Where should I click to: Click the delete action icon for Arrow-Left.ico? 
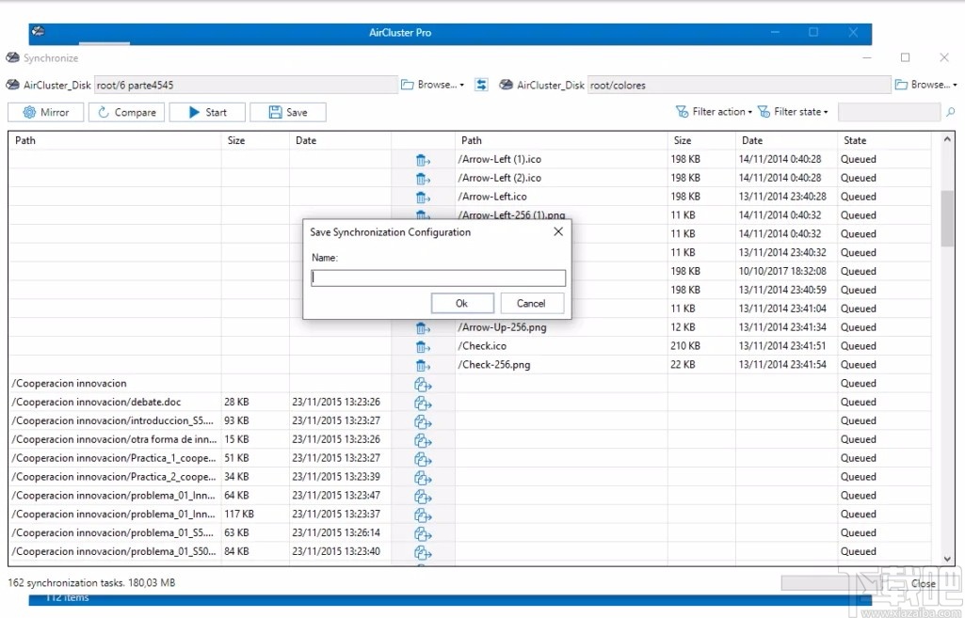pos(423,198)
